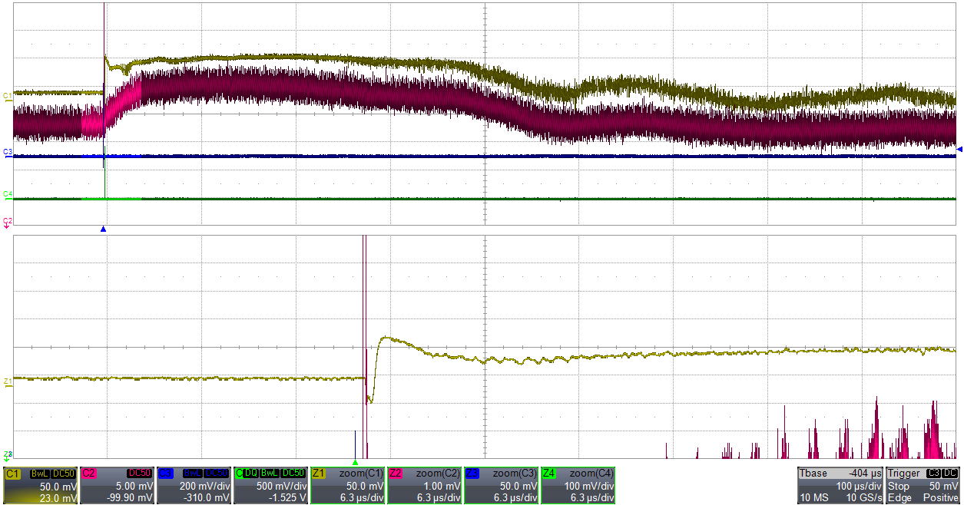This screenshot has height=505, width=964.
Task: Open the Z2 zoom(C2) descriptor box
Action: [425, 486]
